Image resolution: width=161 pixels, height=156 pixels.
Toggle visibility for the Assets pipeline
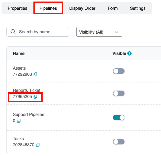coord(119,71)
